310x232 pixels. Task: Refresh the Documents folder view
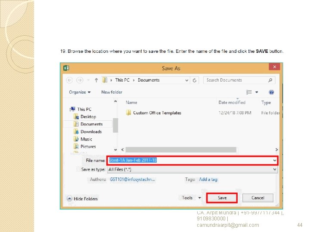point(195,80)
